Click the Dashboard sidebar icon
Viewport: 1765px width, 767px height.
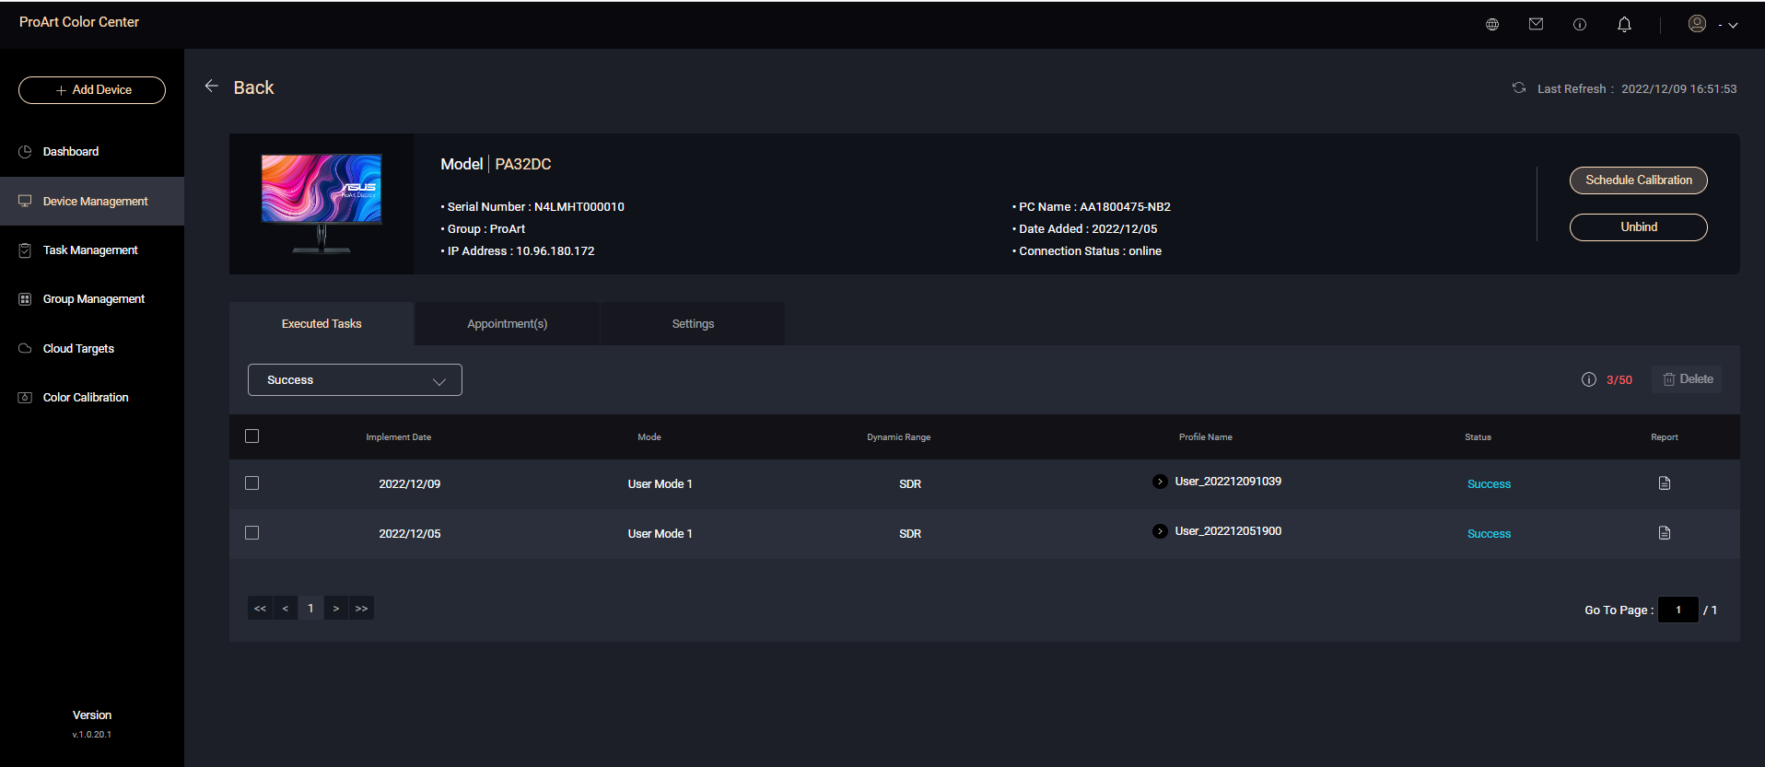click(25, 152)
